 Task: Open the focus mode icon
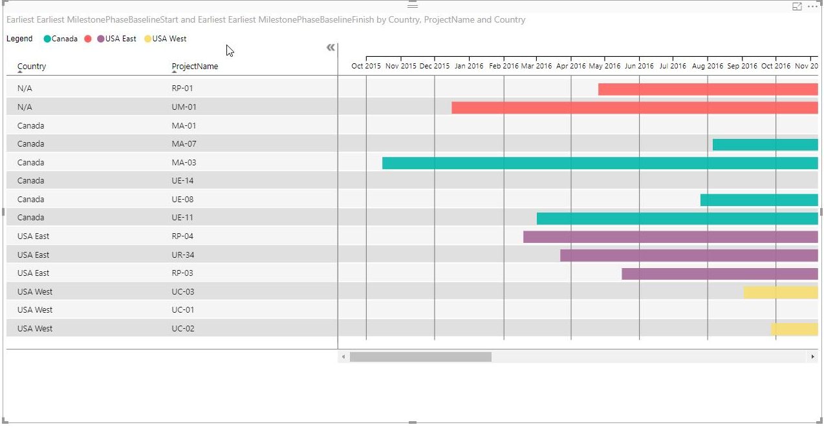coord(797,6)
